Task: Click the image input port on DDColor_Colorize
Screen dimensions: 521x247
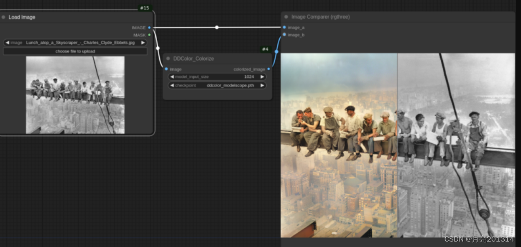Action: pos(166,69)
